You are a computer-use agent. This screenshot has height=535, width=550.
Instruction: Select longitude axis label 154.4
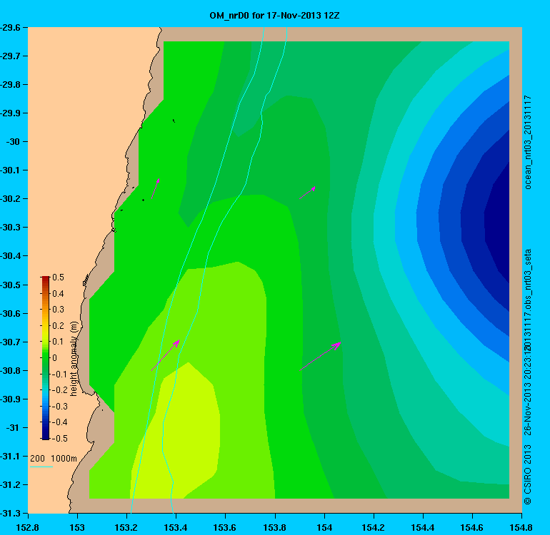coord(423,527)
